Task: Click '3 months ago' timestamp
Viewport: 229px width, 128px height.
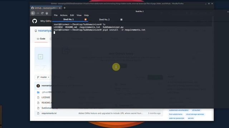Action: click(154, 113)
